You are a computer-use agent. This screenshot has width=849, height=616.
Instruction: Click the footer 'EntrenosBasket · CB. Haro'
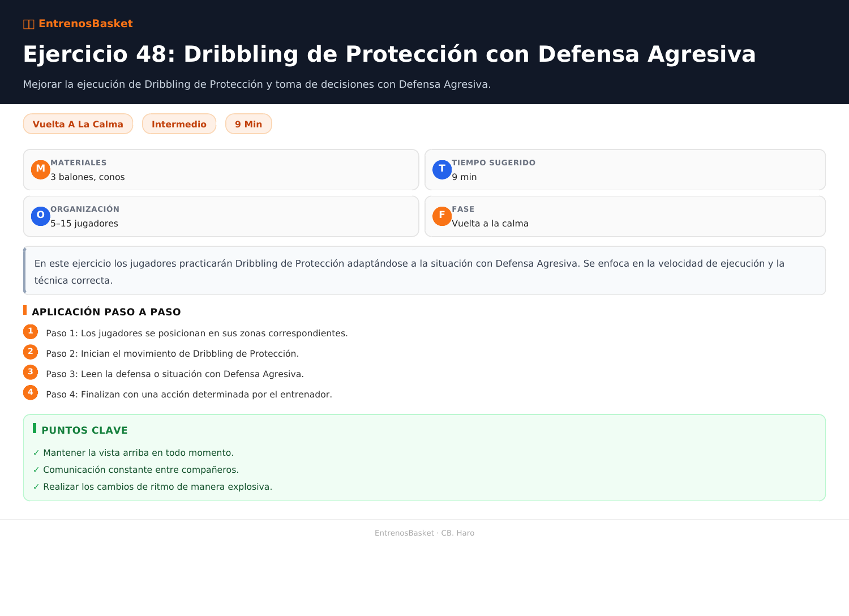(424, 533)
